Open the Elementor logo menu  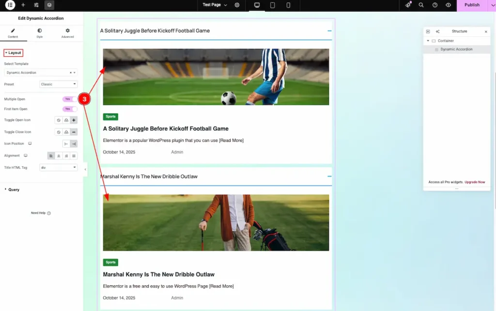coord(10,5)
